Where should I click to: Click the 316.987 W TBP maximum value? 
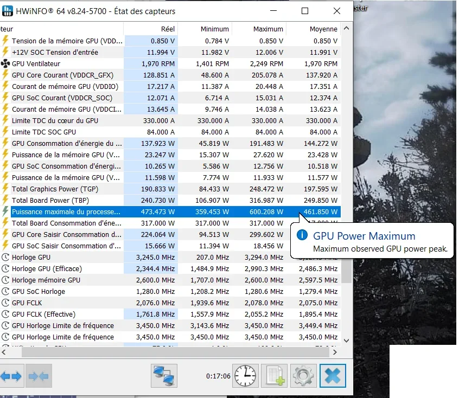point(266,201)
